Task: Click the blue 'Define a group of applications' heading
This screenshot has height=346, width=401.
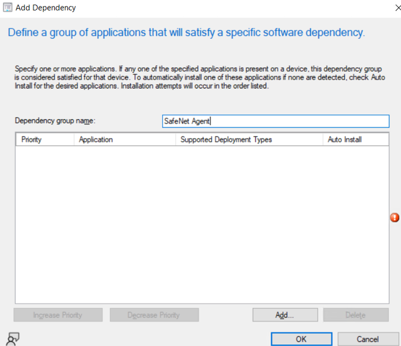Action: [x=186, y=33]
